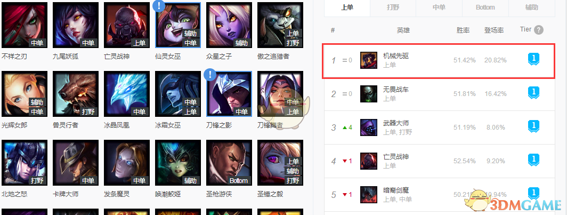Click the alert badge on 仙灵女巫
This screenshot has height=215, width=567.
click(x=158, y=5)
